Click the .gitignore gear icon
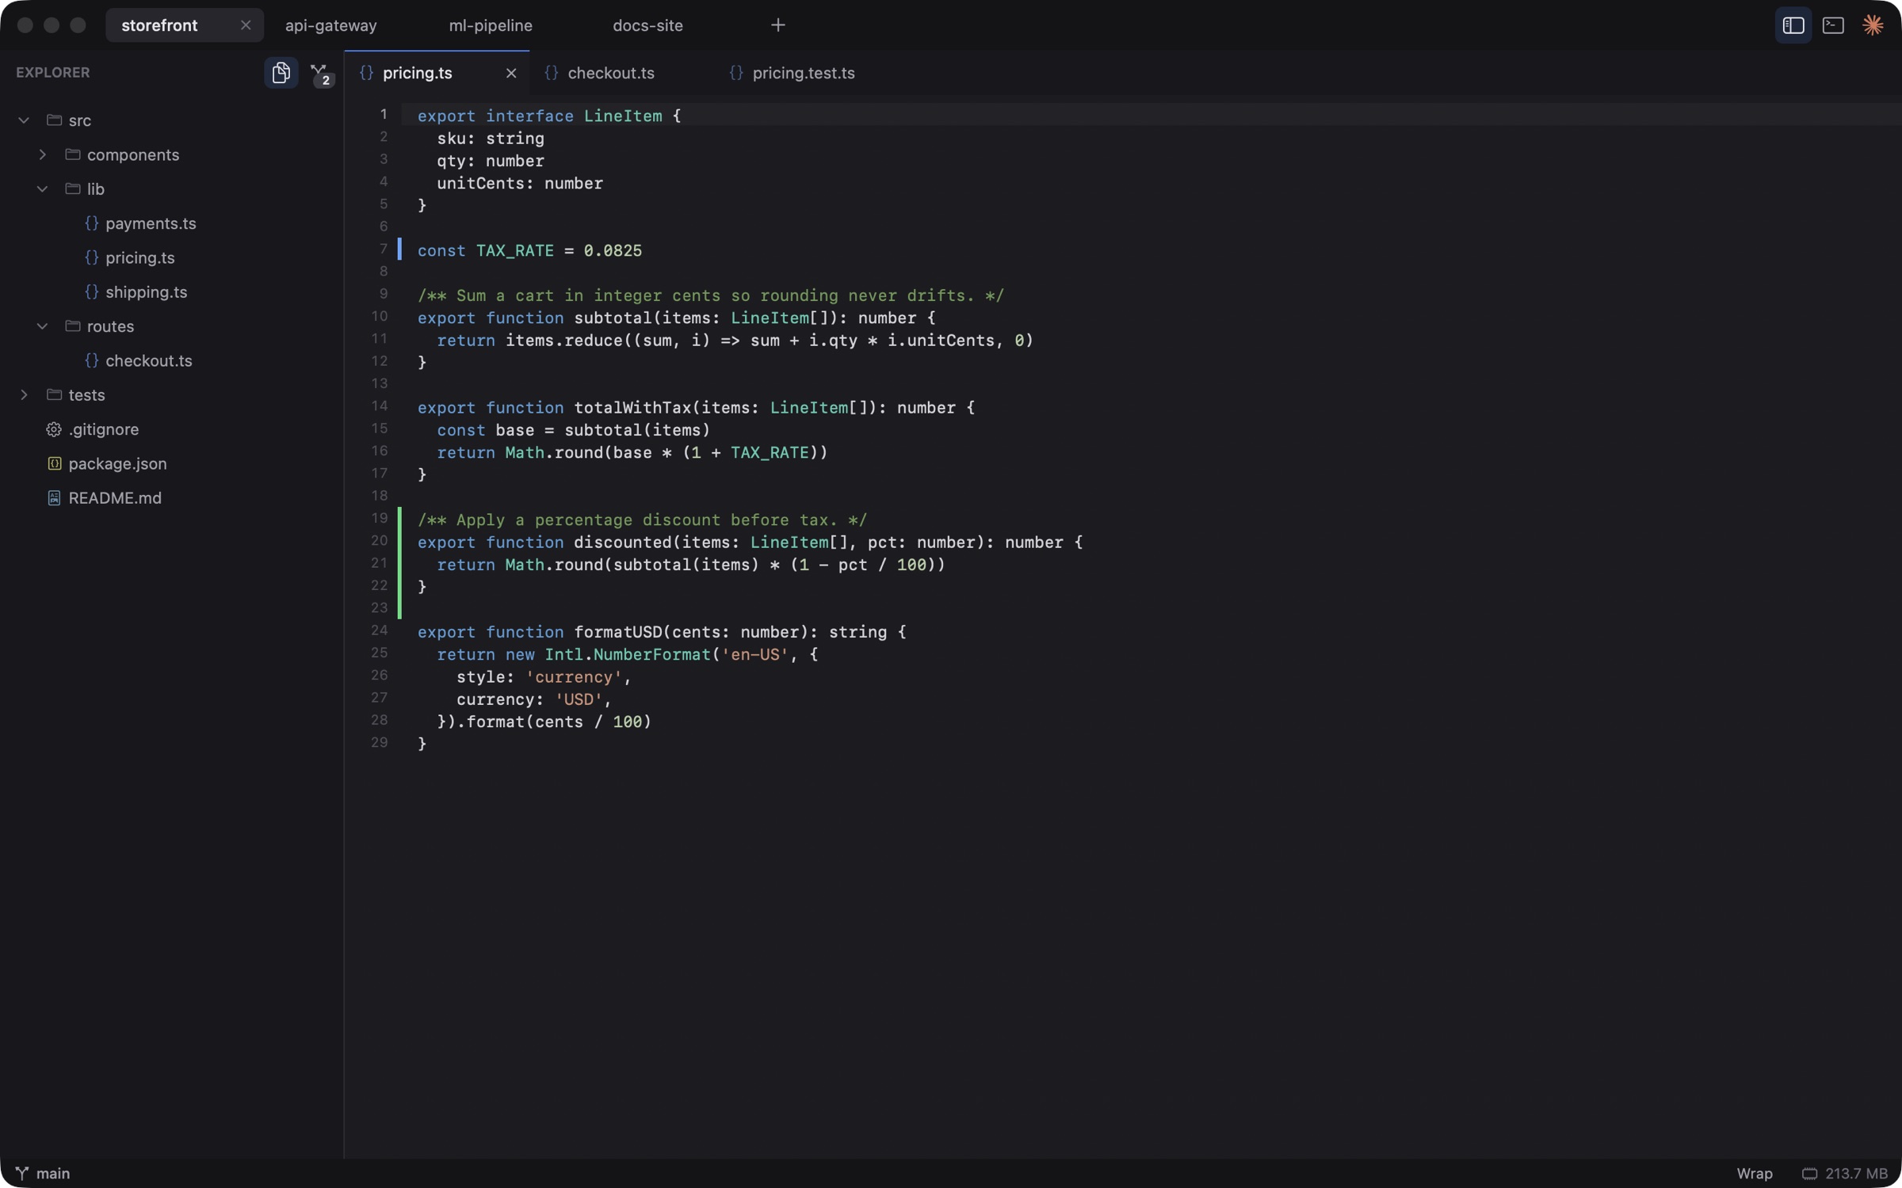 click(54, 429)
